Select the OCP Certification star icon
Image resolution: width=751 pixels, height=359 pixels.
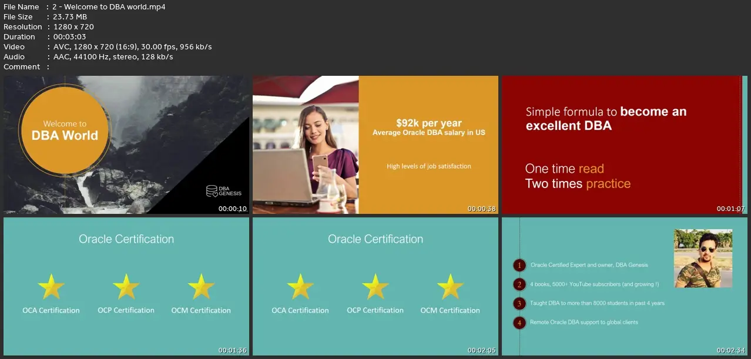[126, 287]
